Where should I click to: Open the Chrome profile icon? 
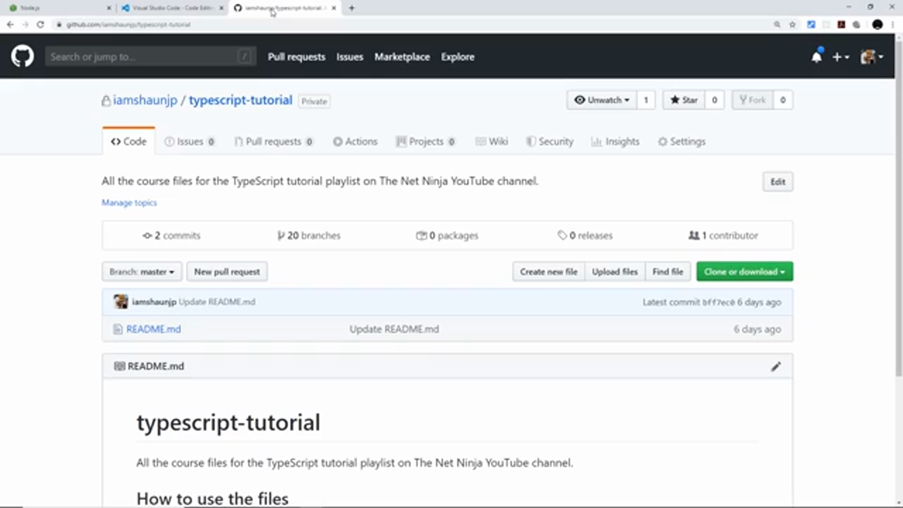tap(878, 24)
